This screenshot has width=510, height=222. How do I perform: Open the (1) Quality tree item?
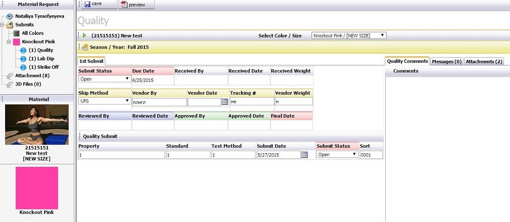(41, 50)
